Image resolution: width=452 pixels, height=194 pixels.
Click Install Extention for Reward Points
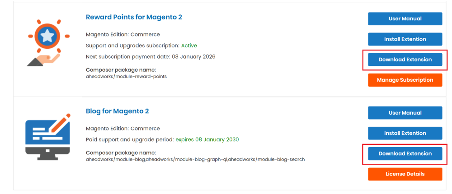(x=405, y=39)
